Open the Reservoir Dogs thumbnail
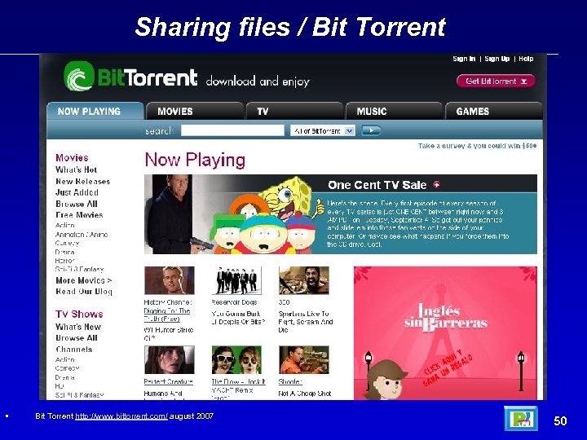The width and height of the screenshot is (587, 440). [236, 280]
